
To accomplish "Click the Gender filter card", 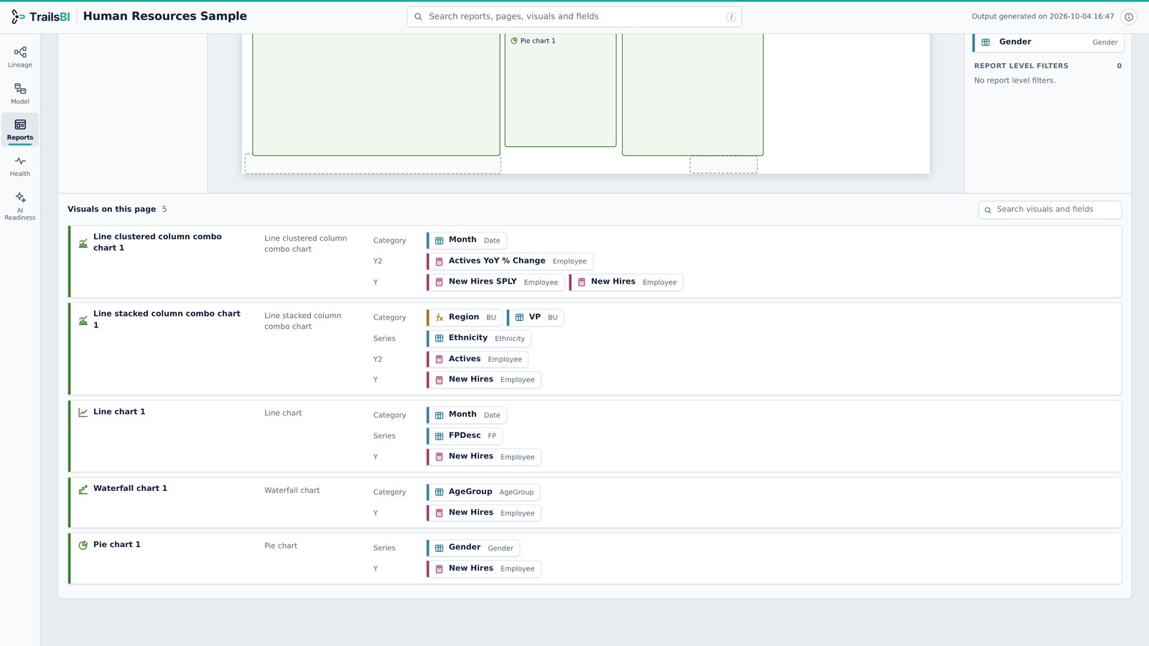I will click(x=1048, y=42).
